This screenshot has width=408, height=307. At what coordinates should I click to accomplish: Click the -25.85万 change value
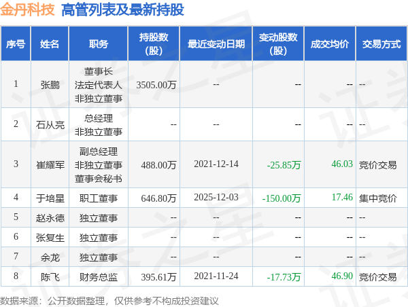click(284, 165)
